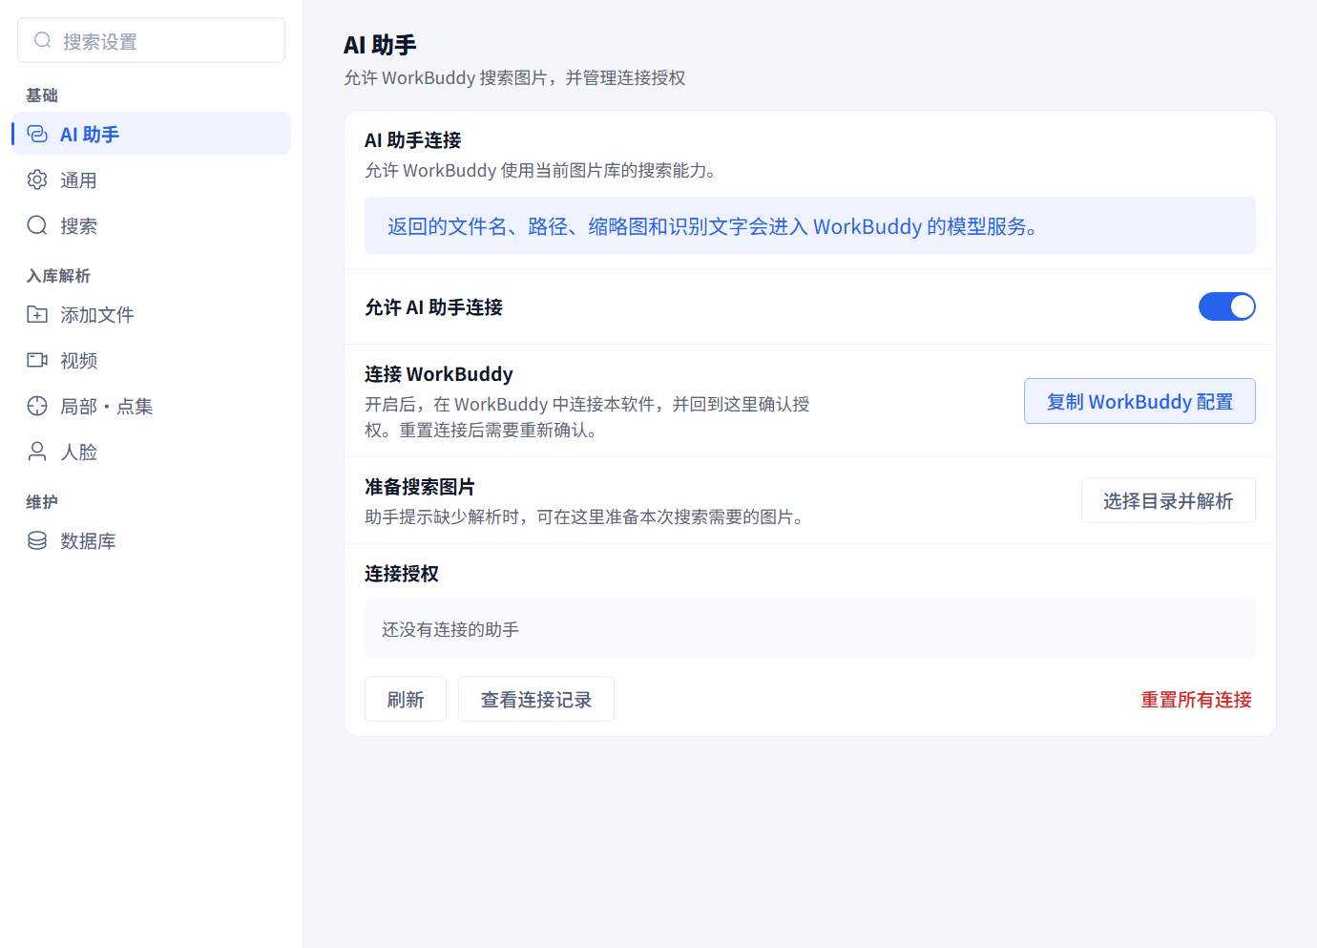Click 复制 WorkBuddy 配置 button
Screen dimensions: 1317x948
[1139, 401]
